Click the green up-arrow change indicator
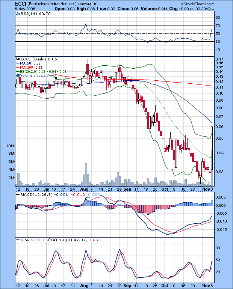This screenshot has height=289, width=233. click(x=213, y=9)
